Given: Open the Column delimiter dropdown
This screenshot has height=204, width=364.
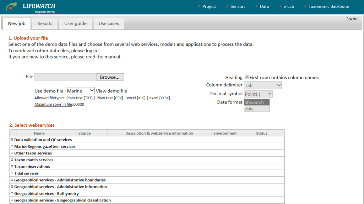Looking at the screenshot, I should (263, 85).
